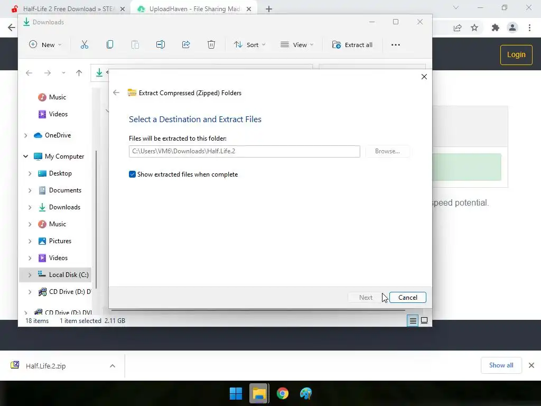Viewport: 541px width, 406px height.
Task: Expand the OneDrive tree node
Action: coord(26,136)
